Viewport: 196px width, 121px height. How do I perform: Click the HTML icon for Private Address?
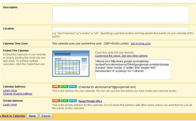[73, 101]
